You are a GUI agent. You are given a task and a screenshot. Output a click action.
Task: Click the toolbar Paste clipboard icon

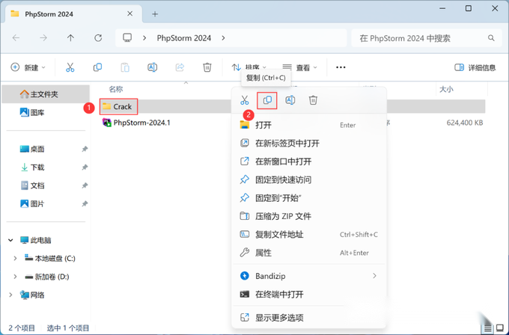125,67
